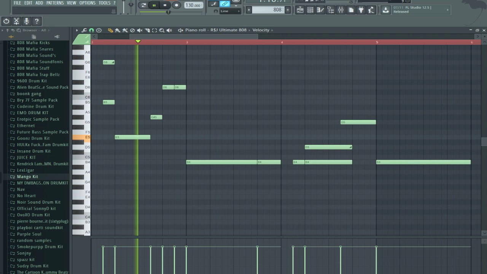487x274 pixels.
Task: Toggle the blue link note controller button
Action: click(x=225, y=4)
